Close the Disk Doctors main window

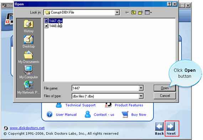[188, 6]
